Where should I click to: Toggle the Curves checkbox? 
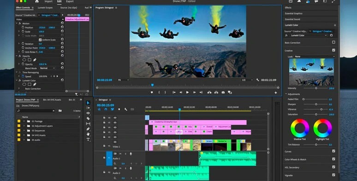tap(333, 151)
